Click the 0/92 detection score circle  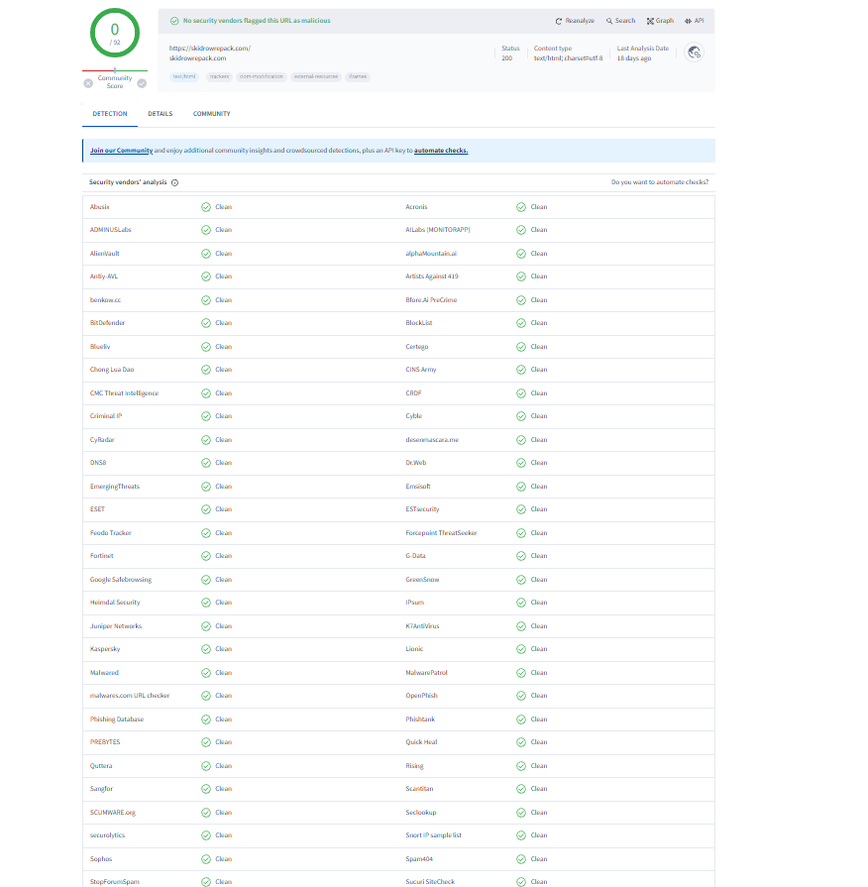[115, 33]
